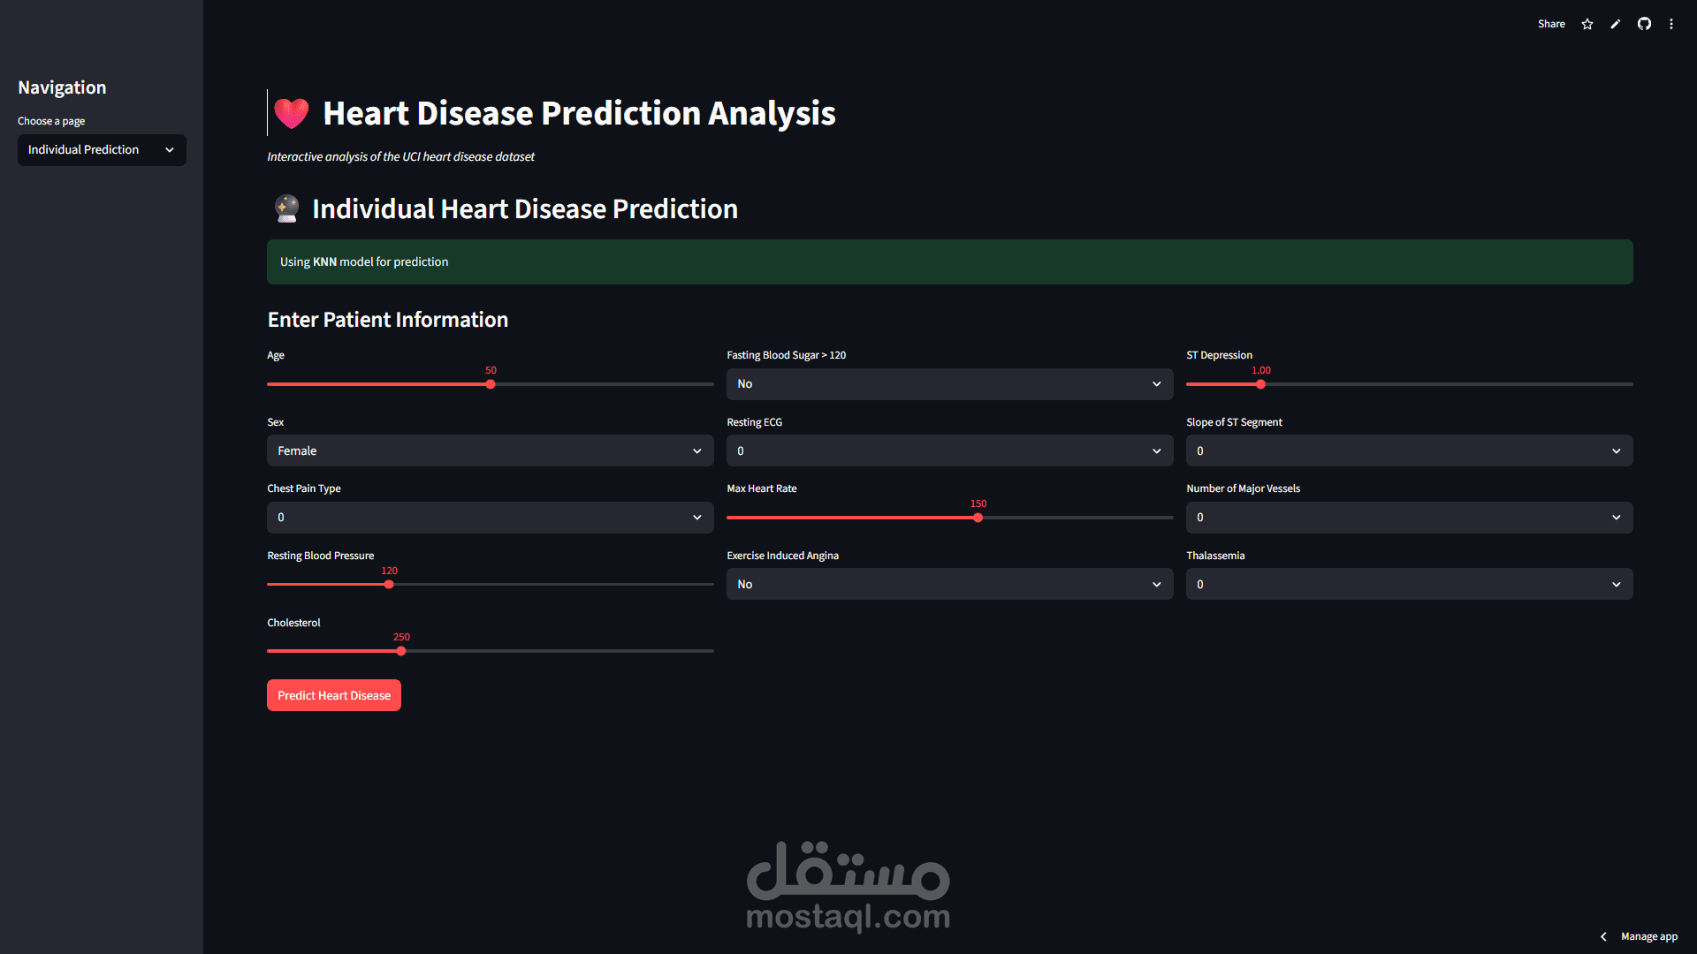Change Exercise Induced Angina to Yes

949,584
